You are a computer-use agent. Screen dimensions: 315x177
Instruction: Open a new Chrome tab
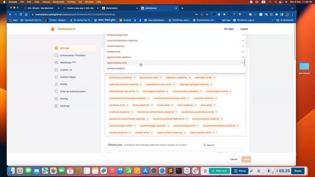point(182,8)
